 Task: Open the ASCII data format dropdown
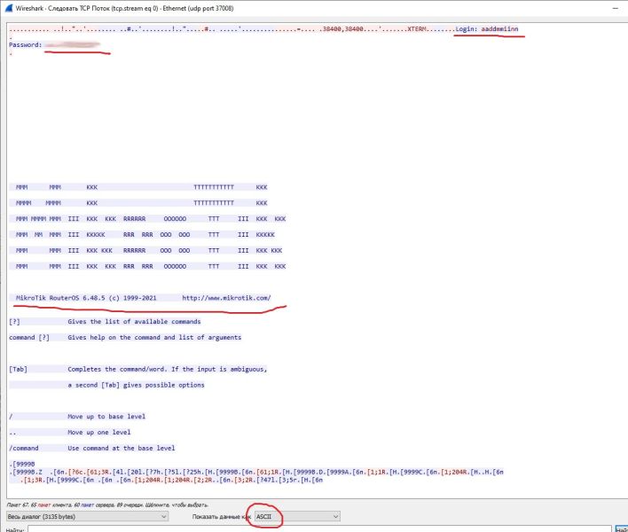point(297,517)
